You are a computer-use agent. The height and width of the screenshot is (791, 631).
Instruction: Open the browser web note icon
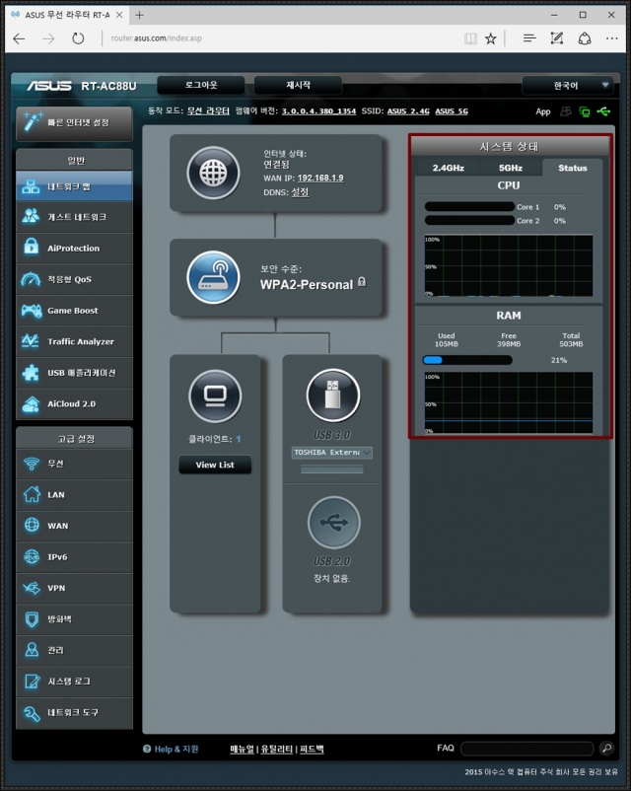tap(557, 38)
